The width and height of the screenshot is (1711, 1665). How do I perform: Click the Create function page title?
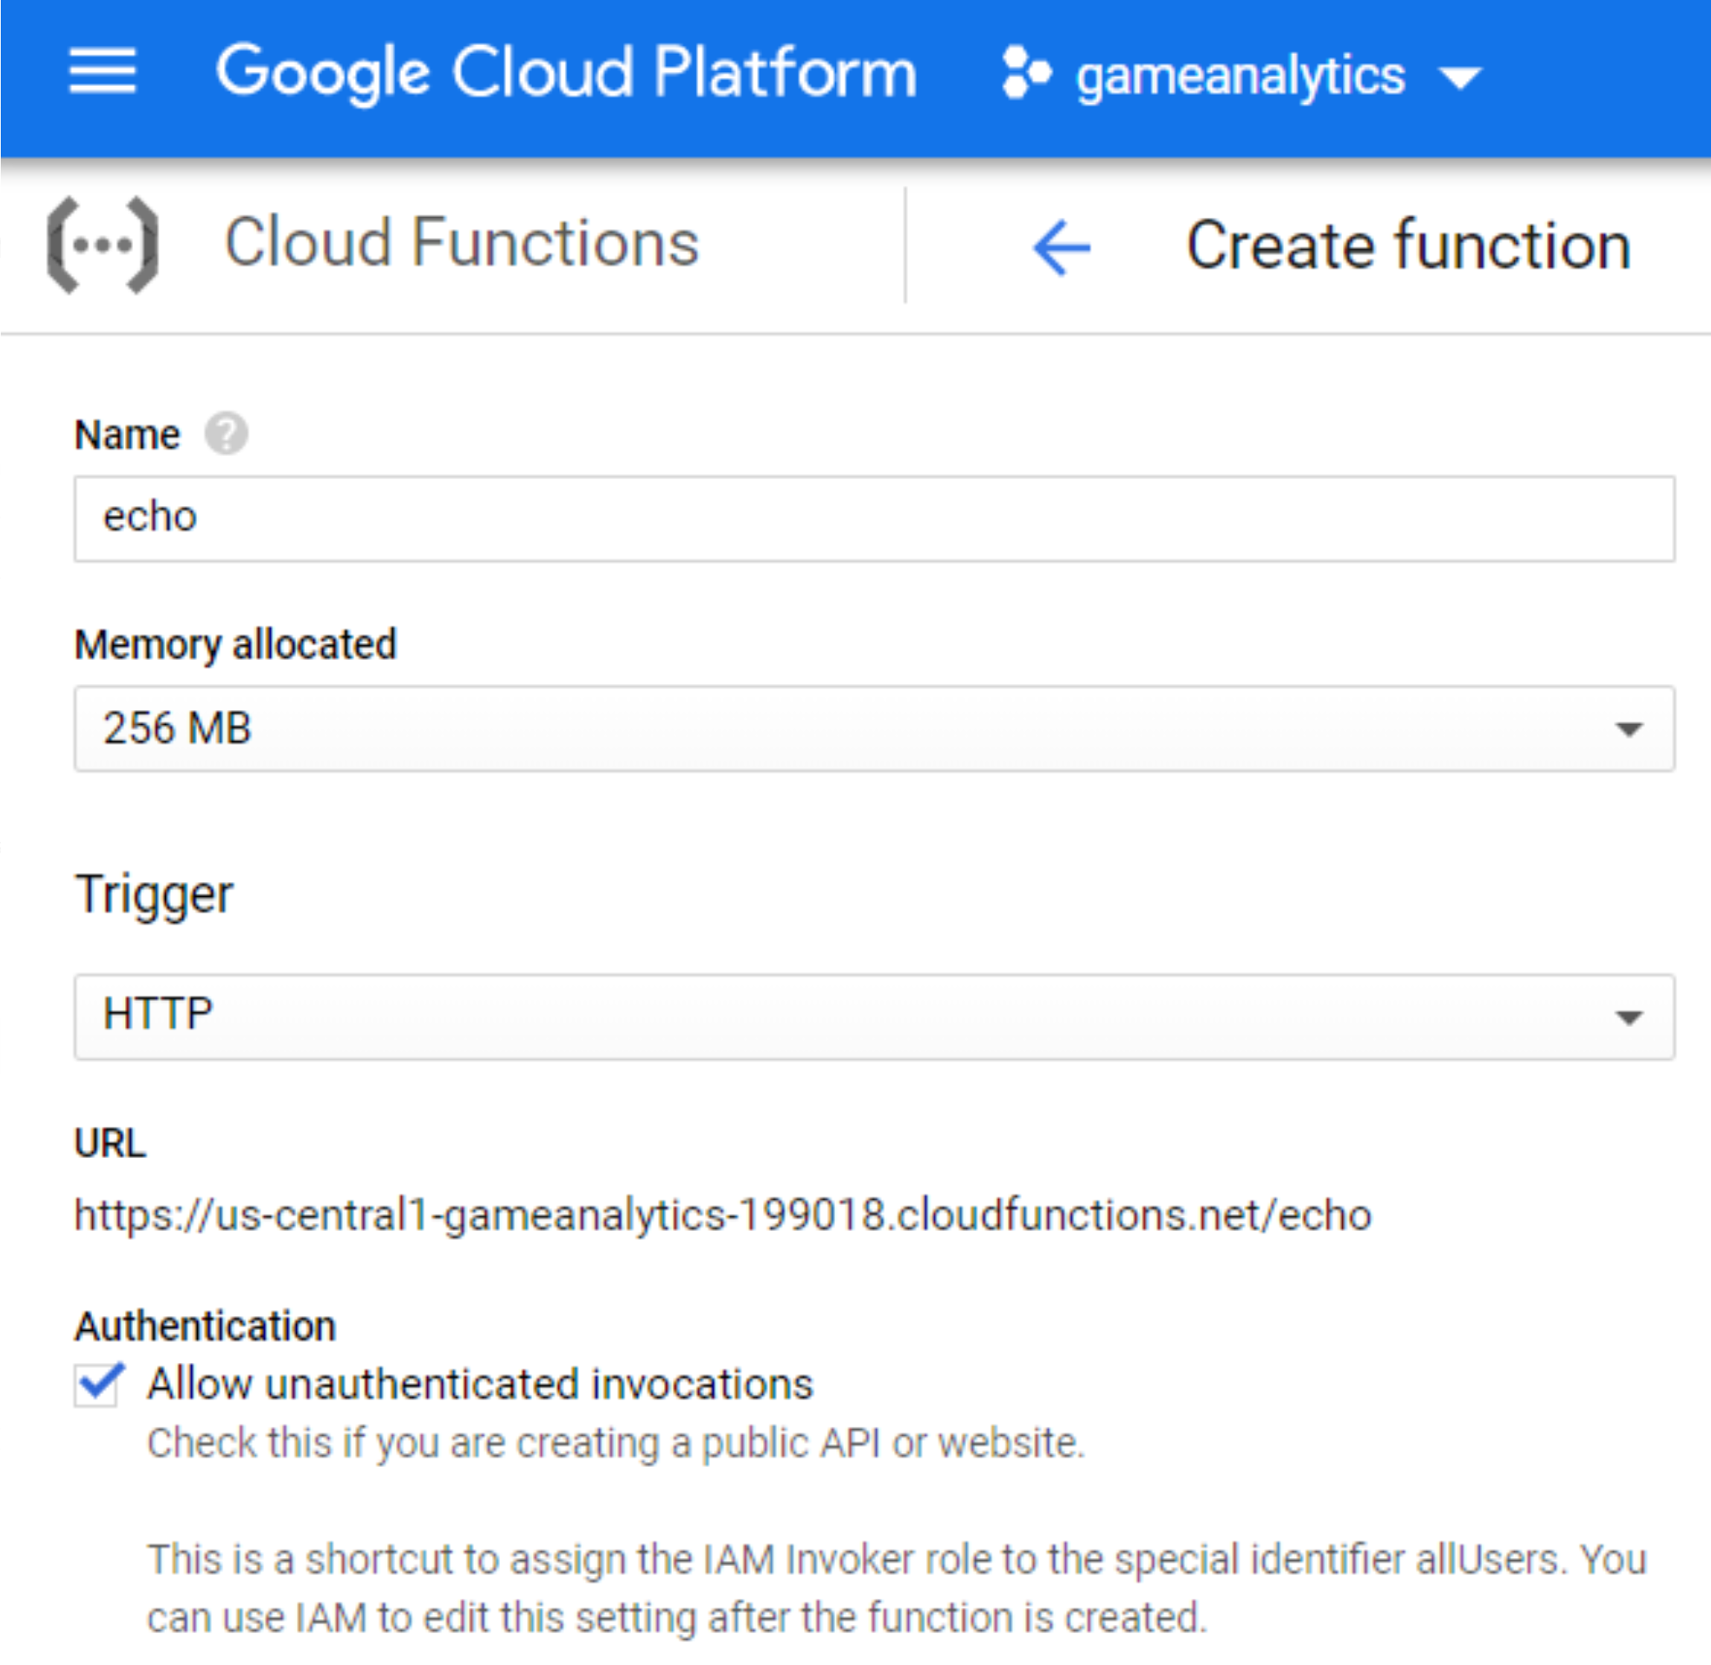(x=1409, y=246)
